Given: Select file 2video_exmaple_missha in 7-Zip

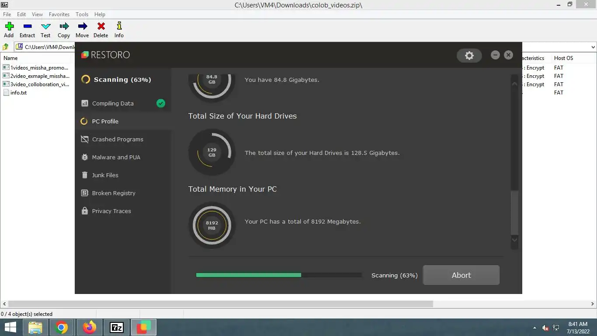Looking at the screenshot, I should click(x=36, y=76).
